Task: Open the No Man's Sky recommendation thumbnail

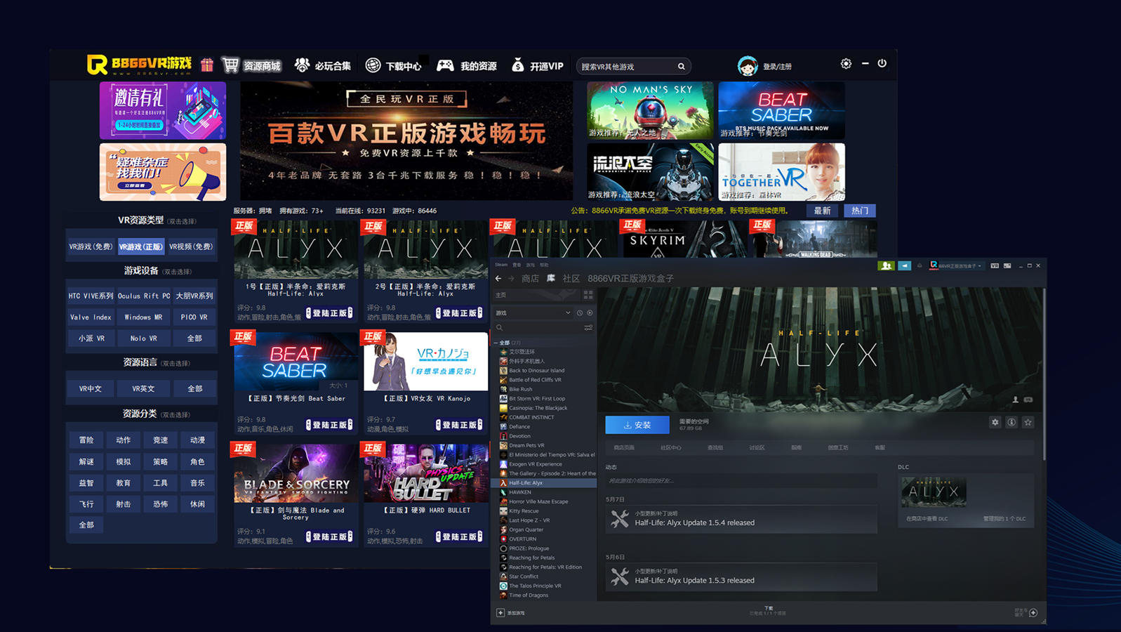Action: 650,110
